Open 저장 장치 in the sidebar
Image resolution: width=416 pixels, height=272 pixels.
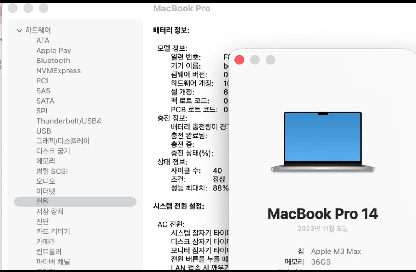[50, 212]
